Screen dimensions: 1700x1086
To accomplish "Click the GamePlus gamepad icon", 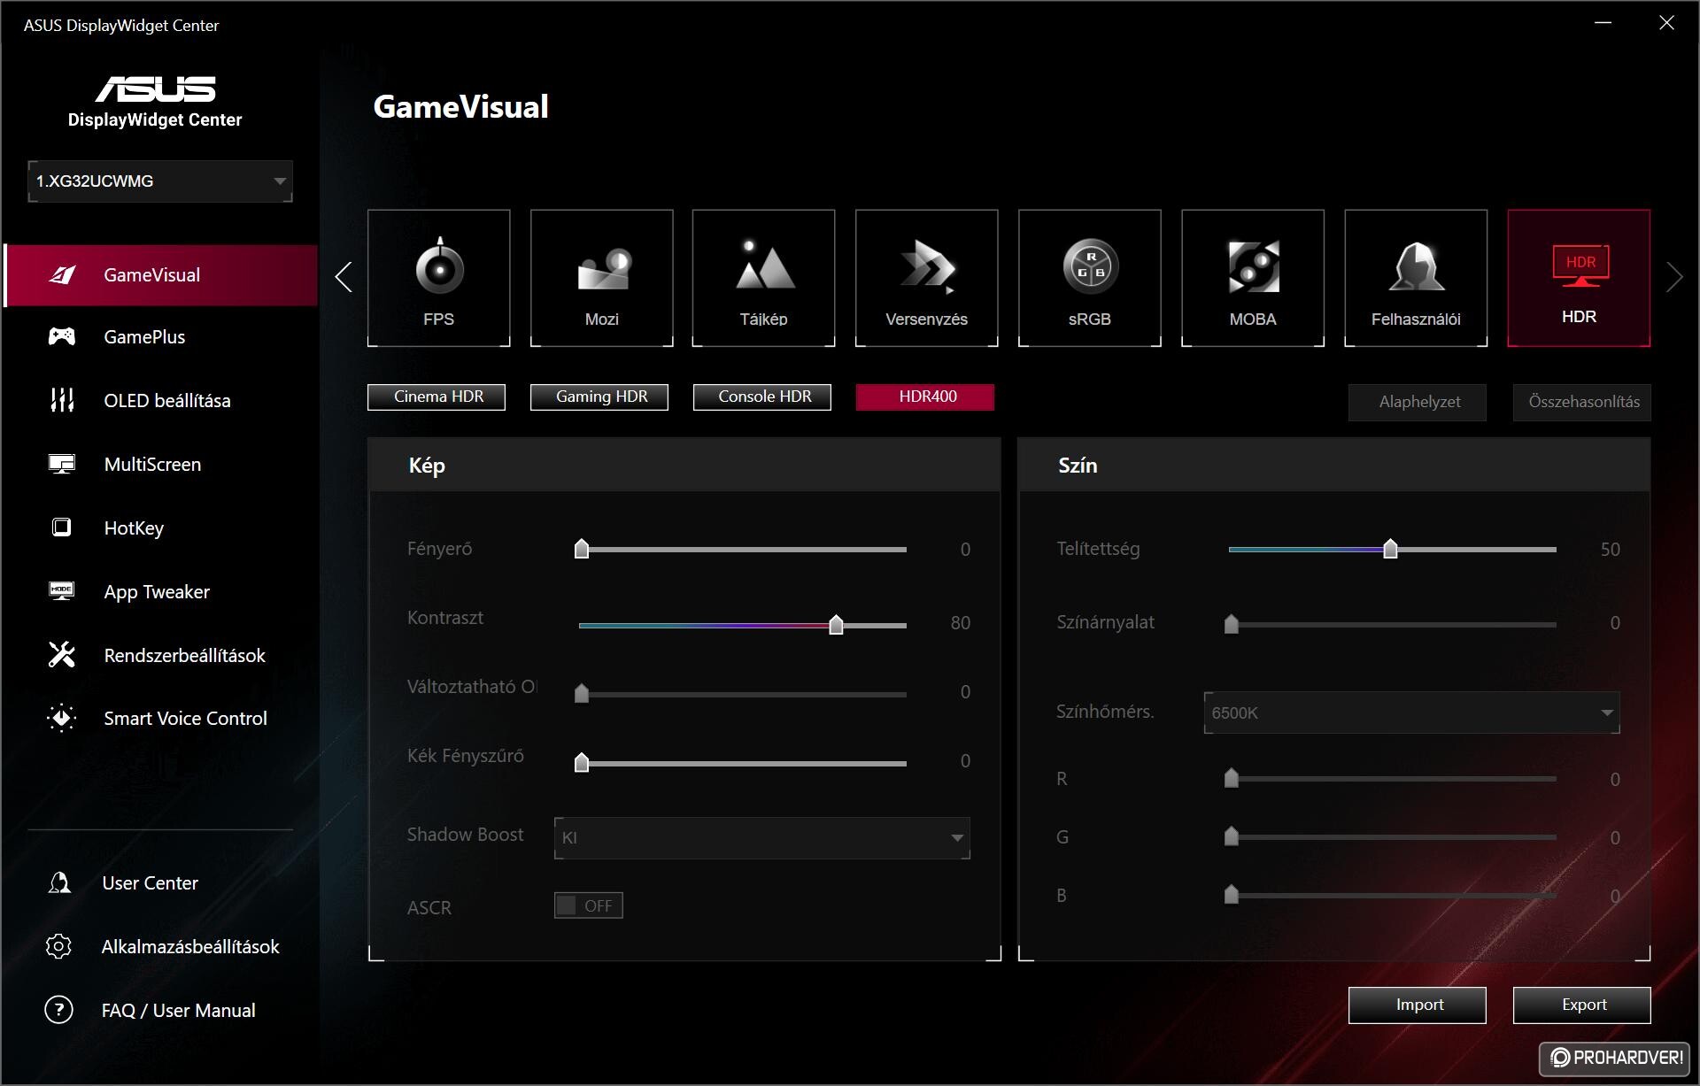I will click(x=61, y=336).
